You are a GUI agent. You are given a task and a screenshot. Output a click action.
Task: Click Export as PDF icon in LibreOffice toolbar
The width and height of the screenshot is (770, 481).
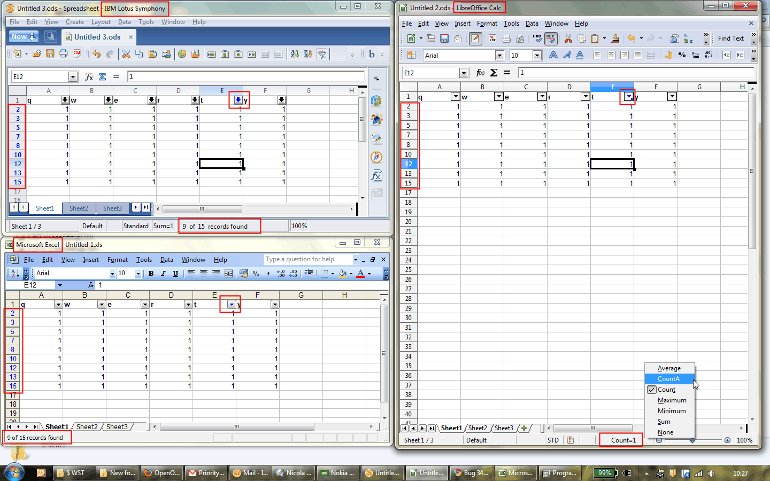[492, 38]
